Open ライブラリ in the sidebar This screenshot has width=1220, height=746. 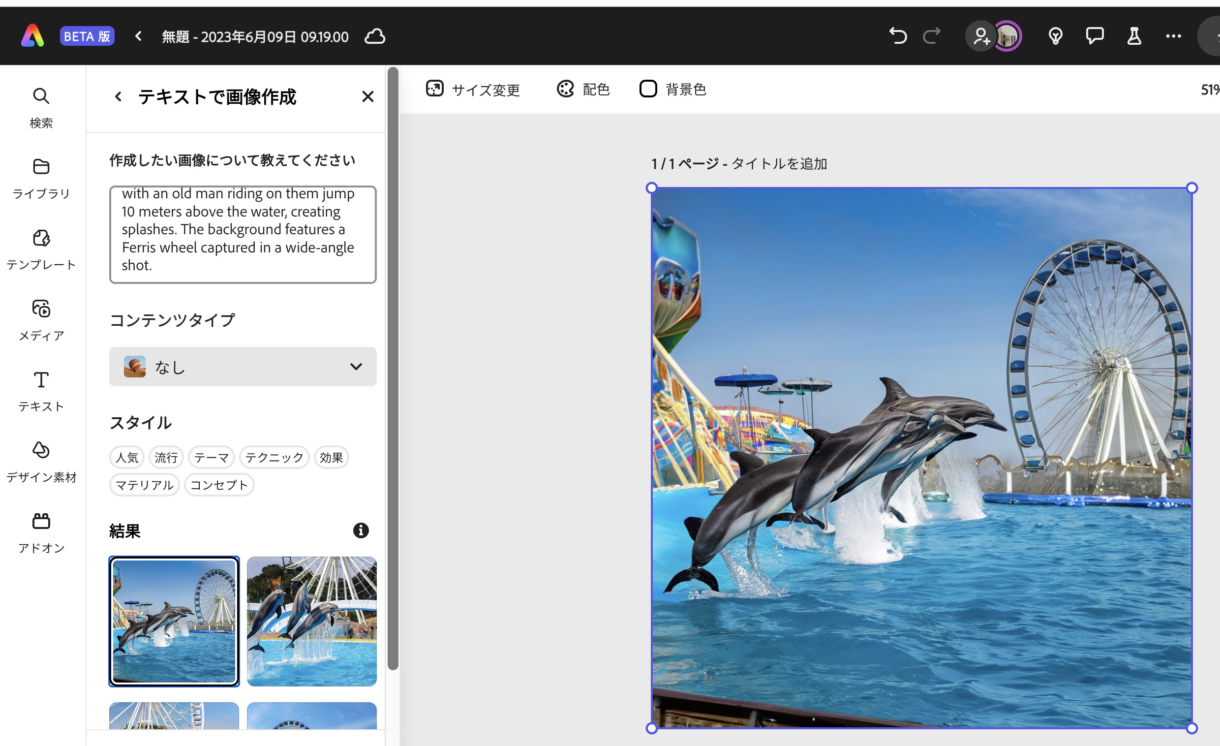41,178
